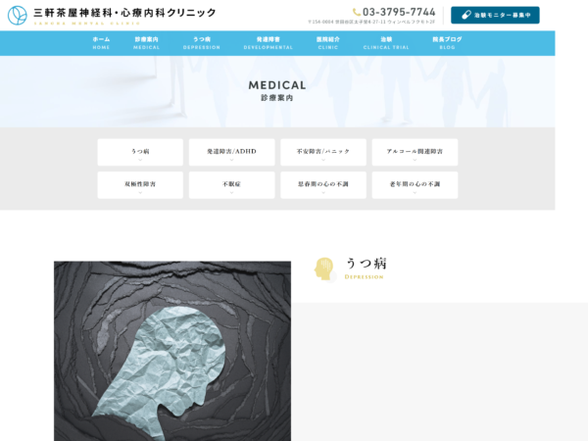Screen dimensions: 588x441
Task: Open the 診療案内 MEDICAL menu item
Action: 146,43
